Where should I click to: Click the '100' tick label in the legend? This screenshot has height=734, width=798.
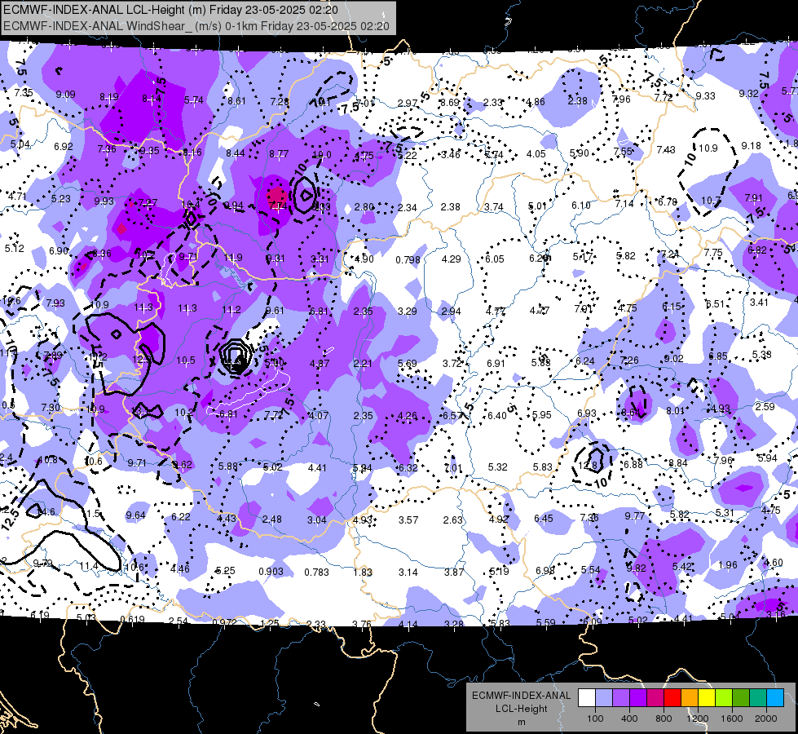(595, 719)
